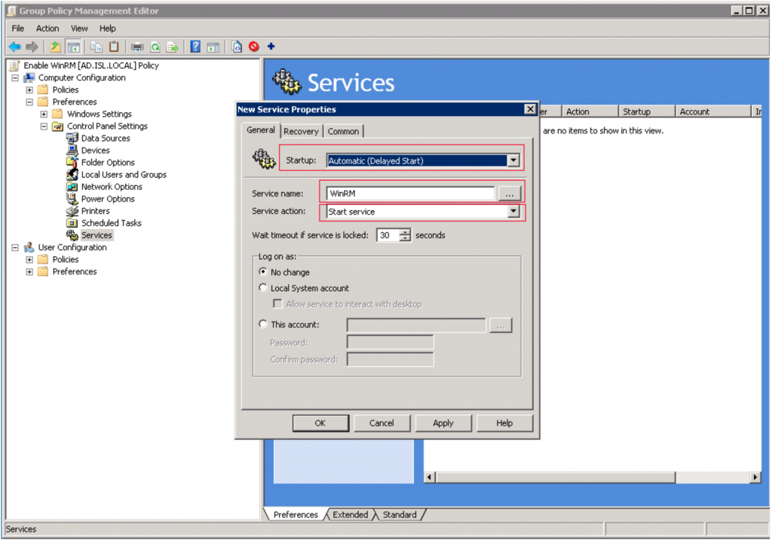Click the OK button
Image resolution: width=772 pixels, height=540 pixels.
point(320,423)
